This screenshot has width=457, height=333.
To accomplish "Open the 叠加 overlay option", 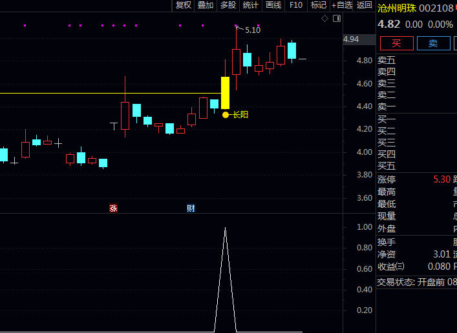I will 206,5.
